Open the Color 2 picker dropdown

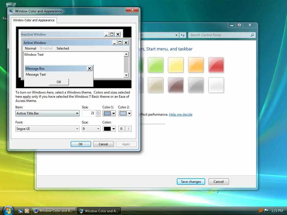(x=125, y=113)
